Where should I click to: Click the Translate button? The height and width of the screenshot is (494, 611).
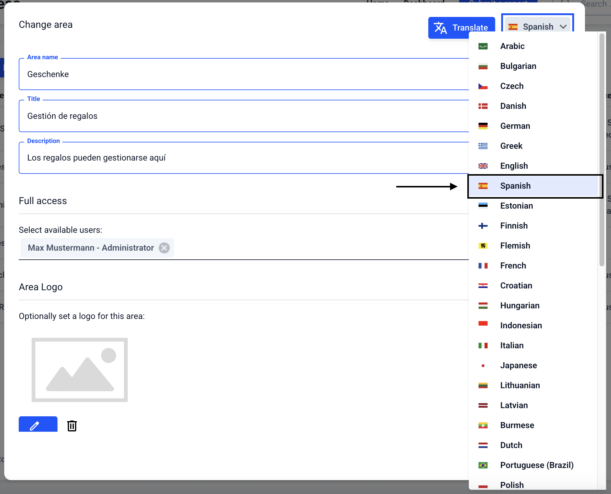pos(461,28)
